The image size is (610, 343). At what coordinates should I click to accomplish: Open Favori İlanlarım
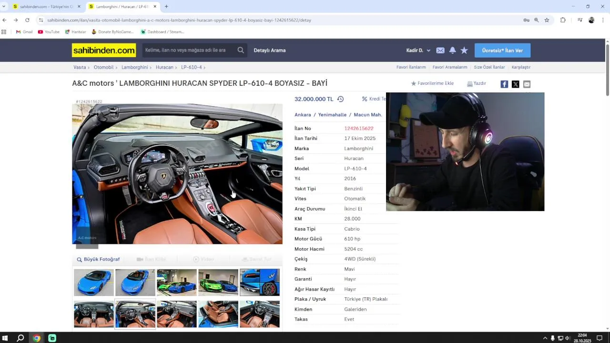(411, 67)
